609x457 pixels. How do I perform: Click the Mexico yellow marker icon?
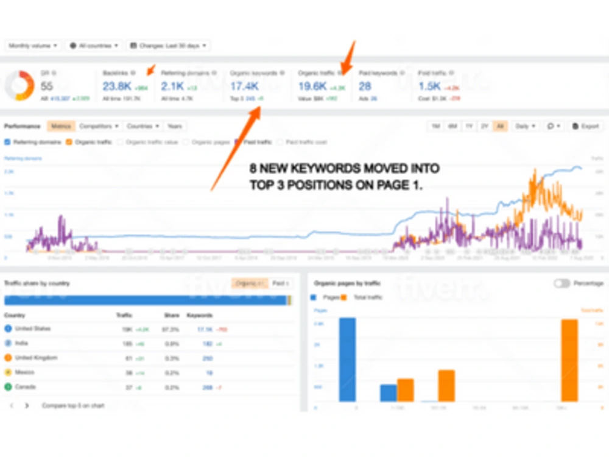8,372
